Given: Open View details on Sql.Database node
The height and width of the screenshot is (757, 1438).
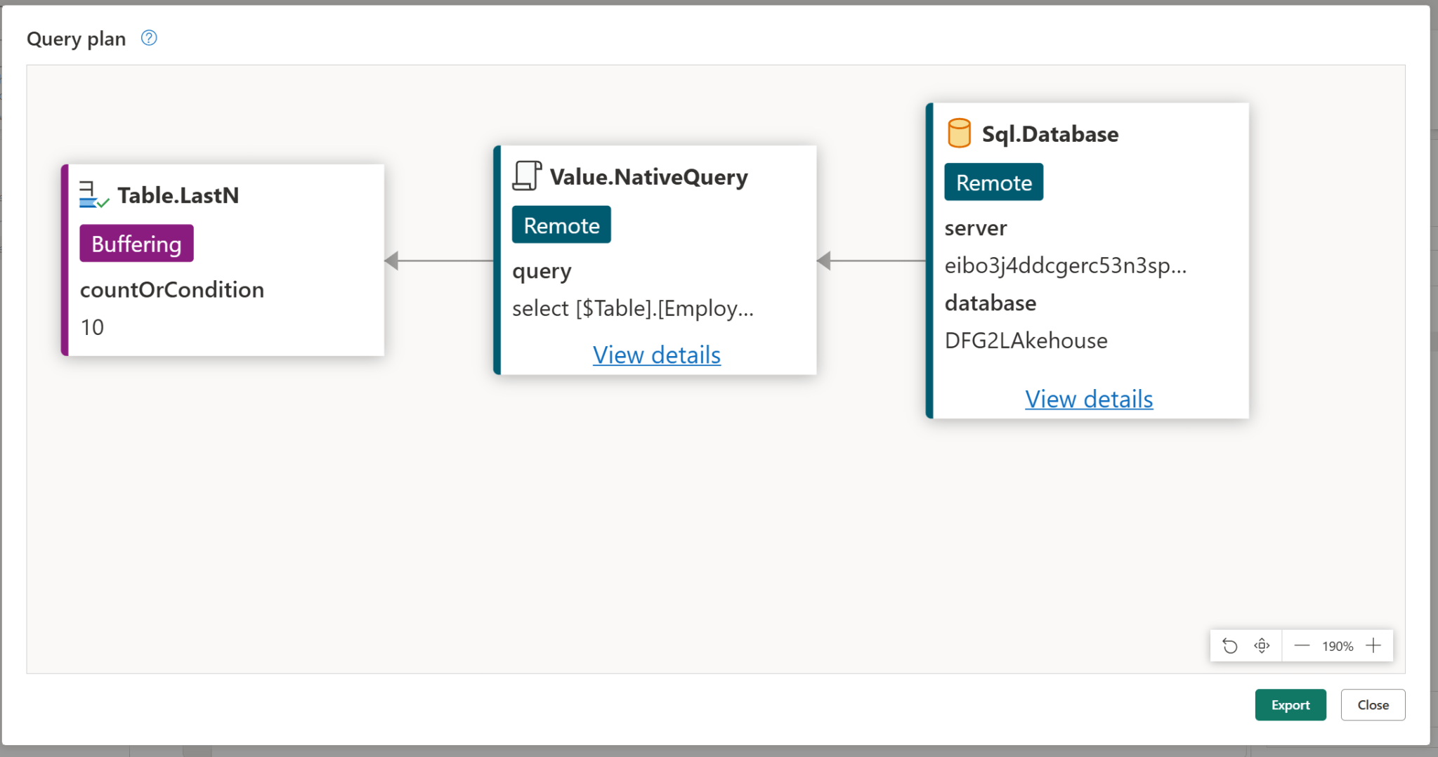Looking at the screenshot, I should pos(1088,399).
